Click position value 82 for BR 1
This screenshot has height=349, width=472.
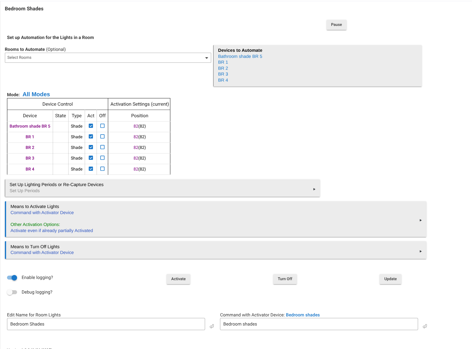[x=136, y=137]
